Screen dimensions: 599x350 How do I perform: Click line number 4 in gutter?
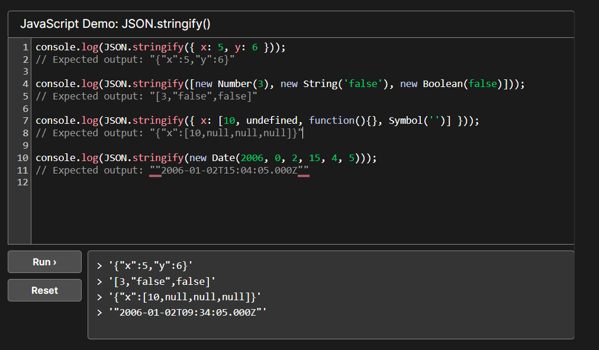(25, 84)
